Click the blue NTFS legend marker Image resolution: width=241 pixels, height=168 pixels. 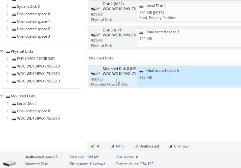click(113, 146)
